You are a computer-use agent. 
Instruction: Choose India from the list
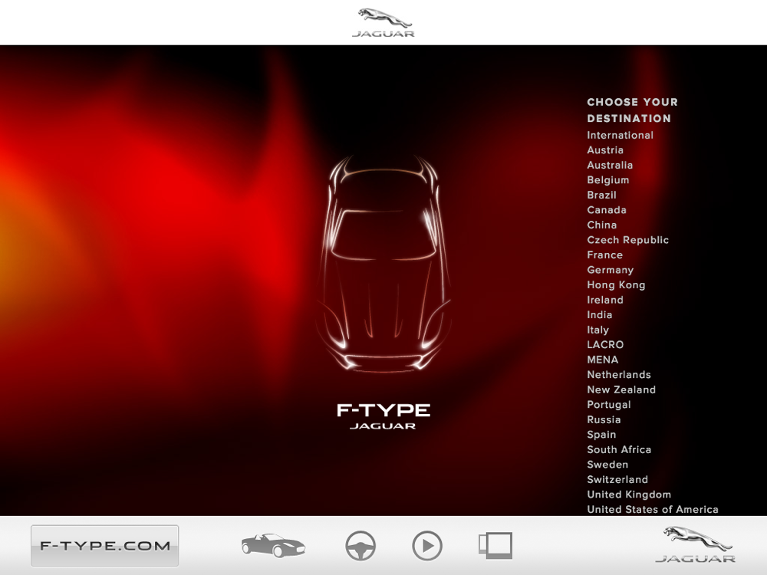click(600, 315)
